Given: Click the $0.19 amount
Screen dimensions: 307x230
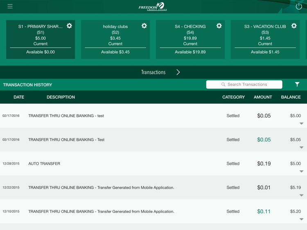Looking at the screenshot, I should pos(264,163).
